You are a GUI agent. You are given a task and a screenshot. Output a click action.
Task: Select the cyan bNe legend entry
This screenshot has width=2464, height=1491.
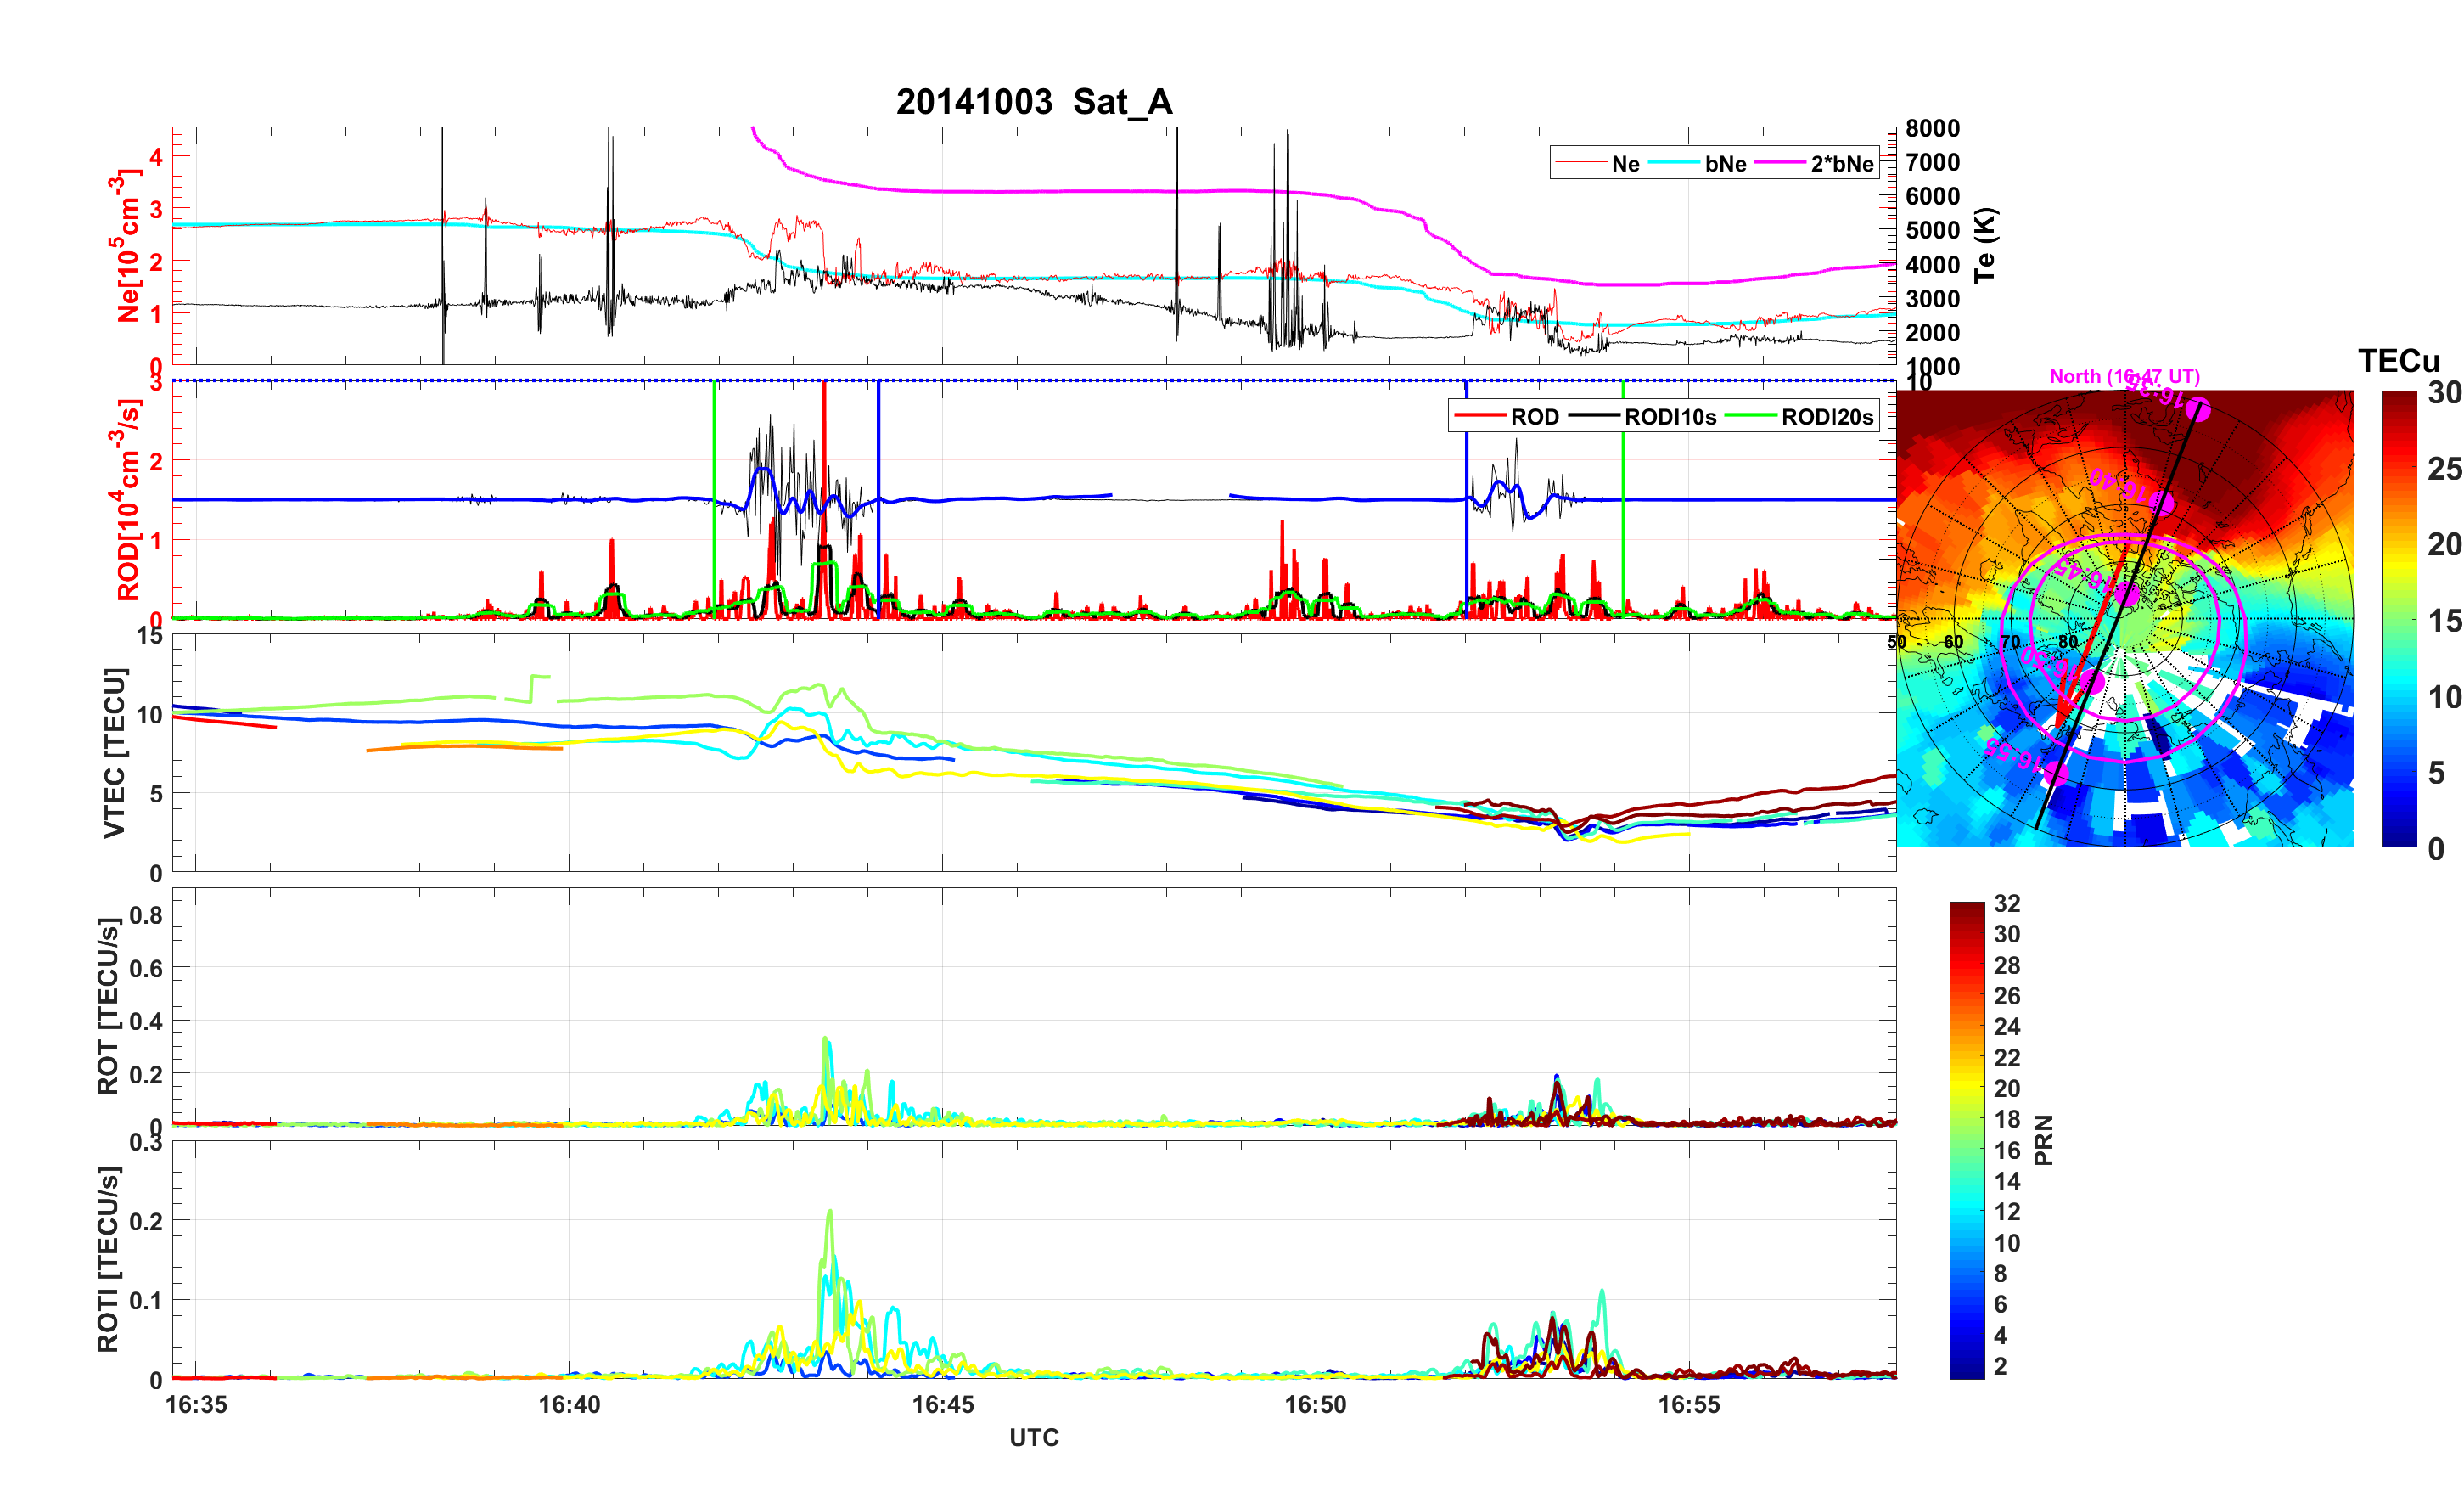[1725, 163]
